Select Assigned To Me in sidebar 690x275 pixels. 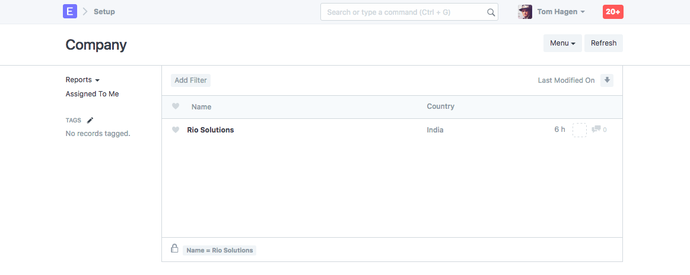click(x=92, y=94)
